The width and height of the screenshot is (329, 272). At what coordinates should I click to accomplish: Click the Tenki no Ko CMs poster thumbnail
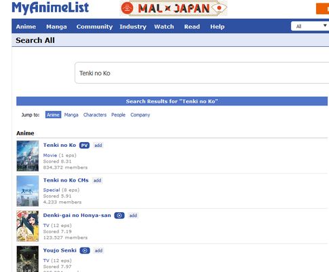coord(28,191)
